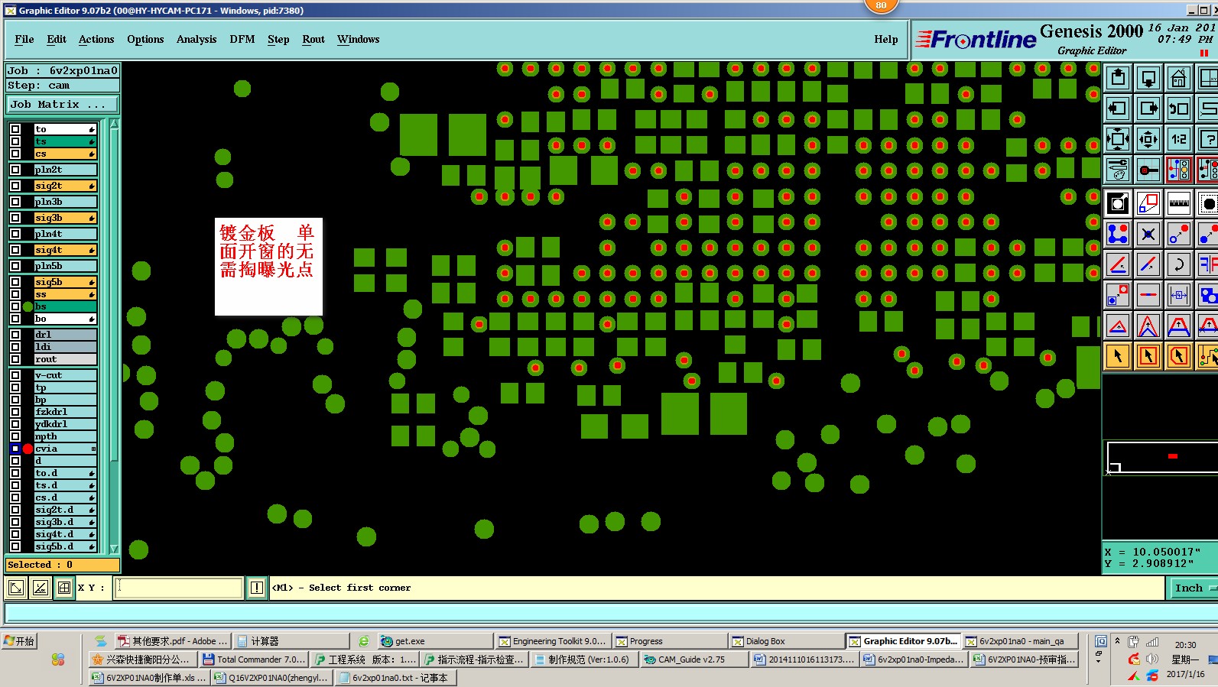Toggle the 'to' layer checkbox

[15, 129]
